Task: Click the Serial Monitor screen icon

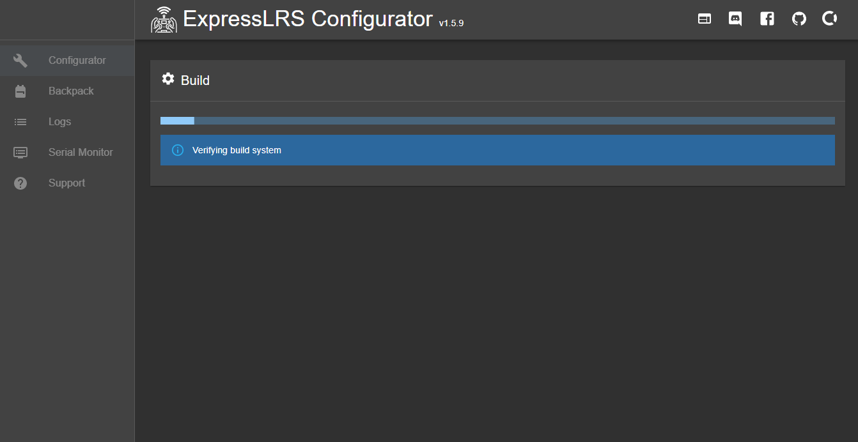Action: pyautogui.click(x=20, y=153)
